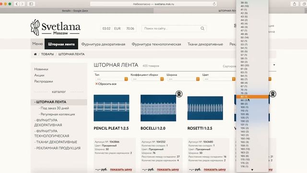Open Фурнитура декоративная in top navigation
This screenshot has width=307, height=173.
click(x=103, y=44)
